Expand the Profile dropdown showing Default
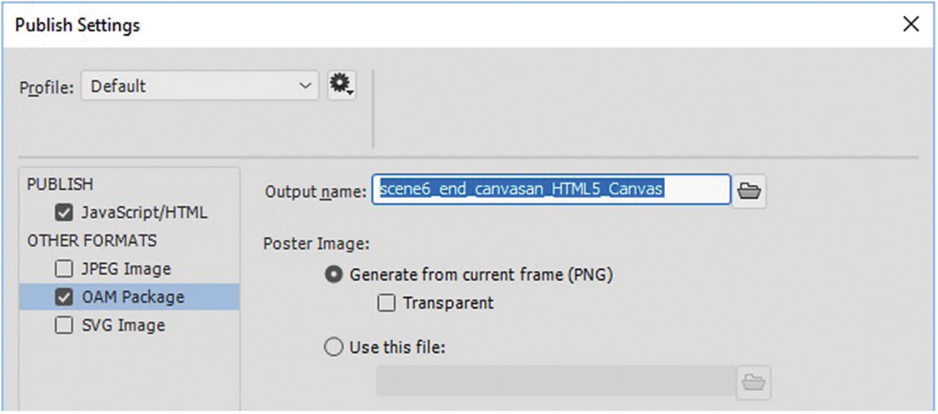Viewport: 938px width, 414px height. click(x=200, y=86)
